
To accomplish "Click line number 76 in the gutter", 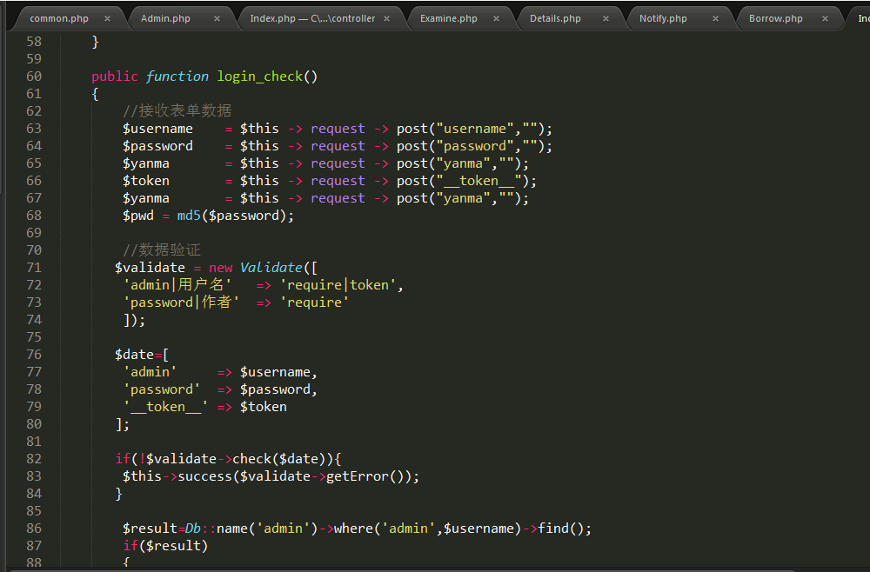I will (33, 355).
